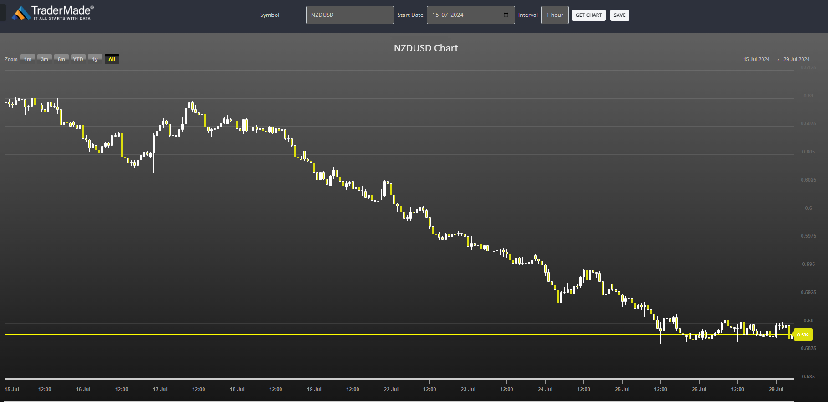Click the 15 Jul 2024 range start date
828x402 pixels.
756,59
